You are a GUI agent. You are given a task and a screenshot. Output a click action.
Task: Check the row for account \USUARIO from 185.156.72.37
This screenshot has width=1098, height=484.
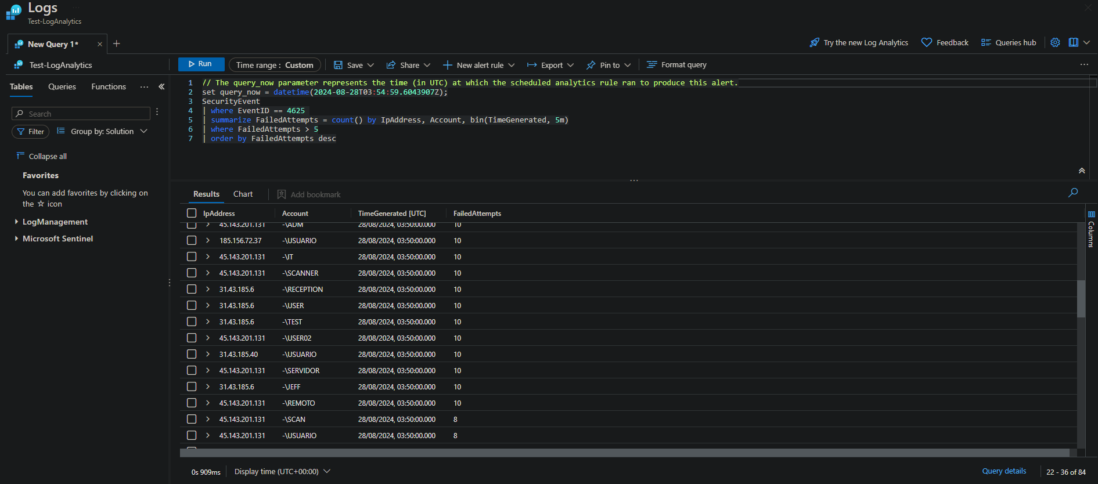[192, 240]
